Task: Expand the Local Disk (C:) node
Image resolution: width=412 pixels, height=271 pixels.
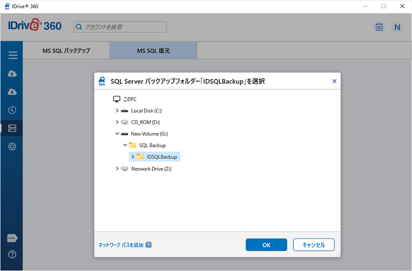Action: pyautogui.click(x=117, y=111)
